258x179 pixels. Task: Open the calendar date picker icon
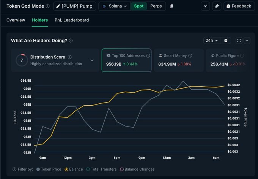pyautogui.click(x=226, y=40)
